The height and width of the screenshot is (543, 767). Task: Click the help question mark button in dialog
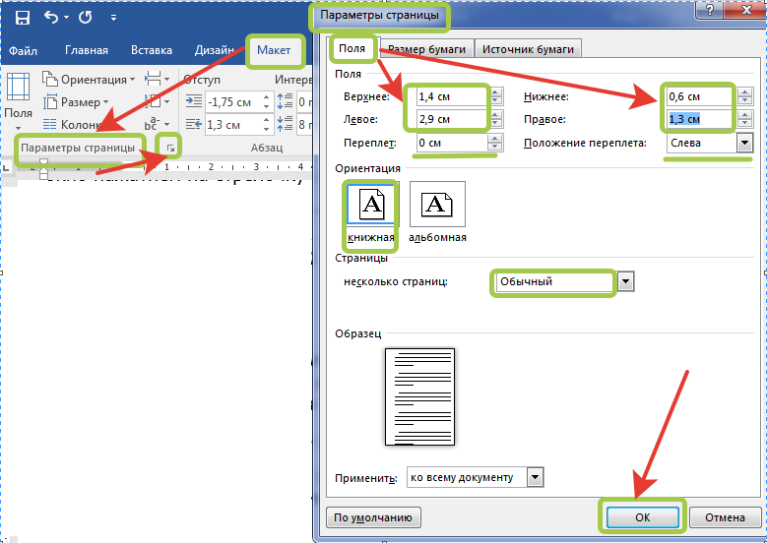tap(711, 10)
